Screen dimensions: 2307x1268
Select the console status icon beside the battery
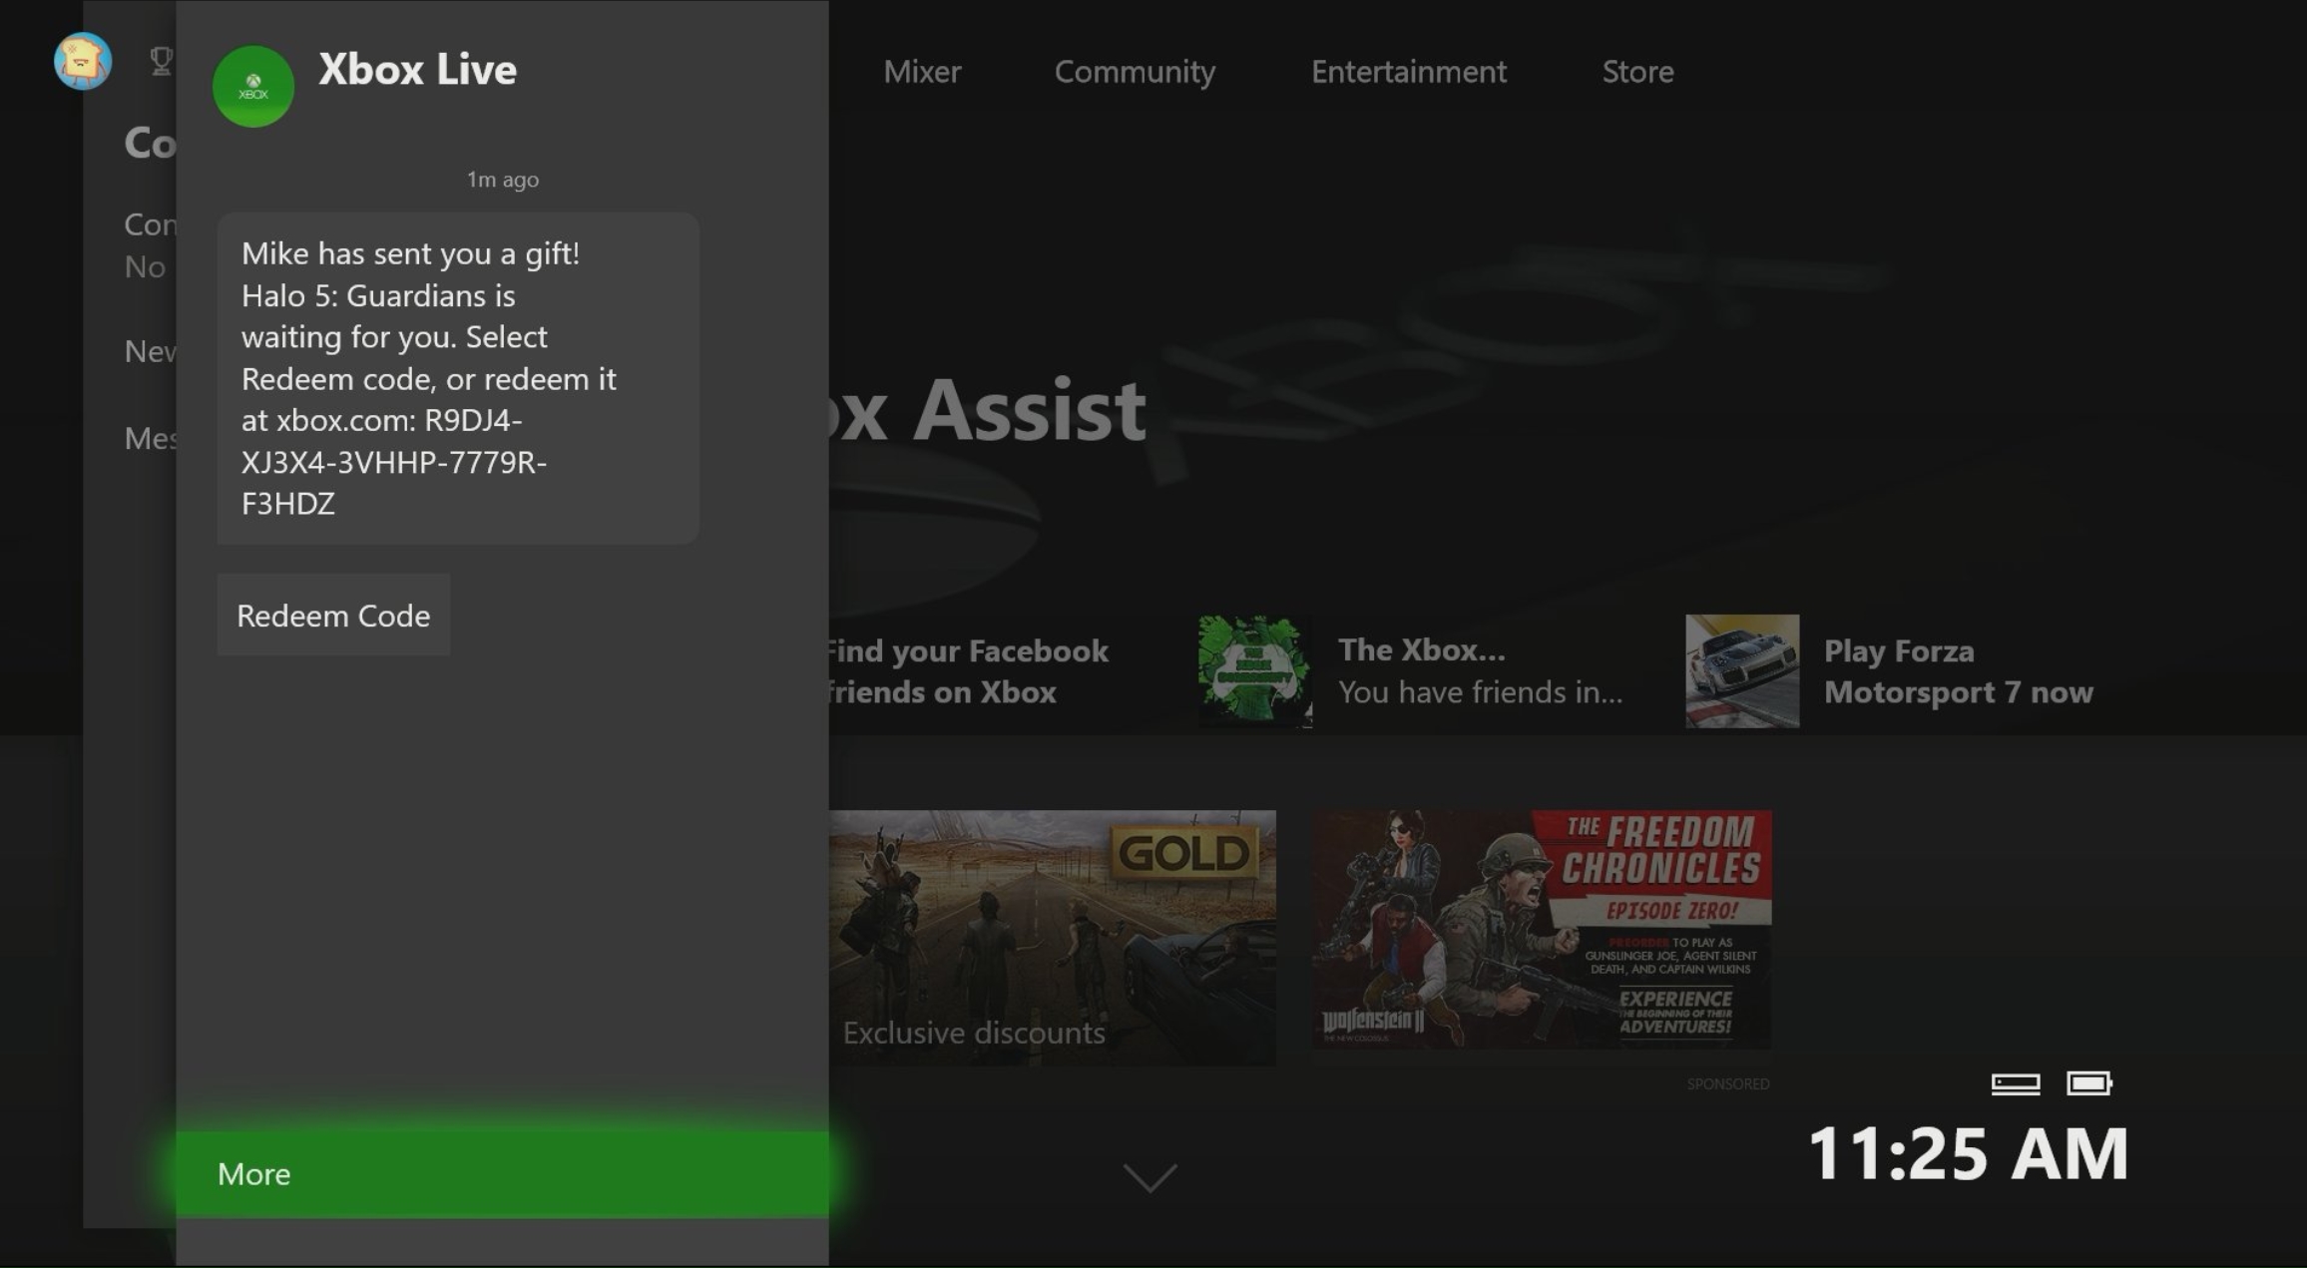(2016, 1083)
